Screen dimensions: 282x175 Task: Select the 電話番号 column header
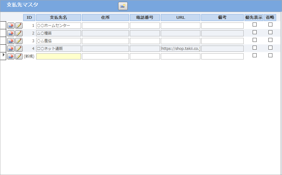(145, 18)
